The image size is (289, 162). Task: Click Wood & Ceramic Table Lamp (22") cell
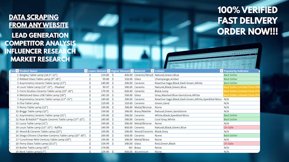[x=53, y=131]
